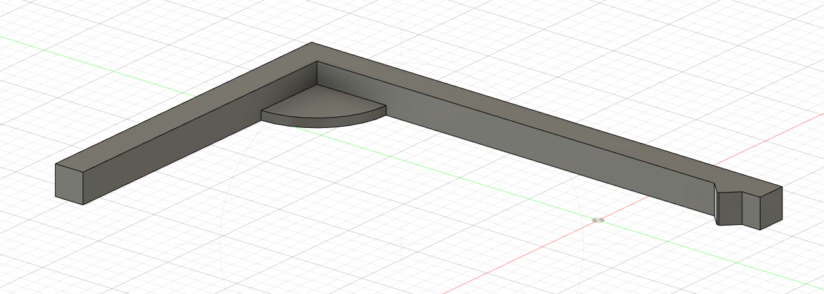Viewport: 824px width, 294px height.
Task: Select the curved edge face of the gusset
Action: (x=324, y=121)
